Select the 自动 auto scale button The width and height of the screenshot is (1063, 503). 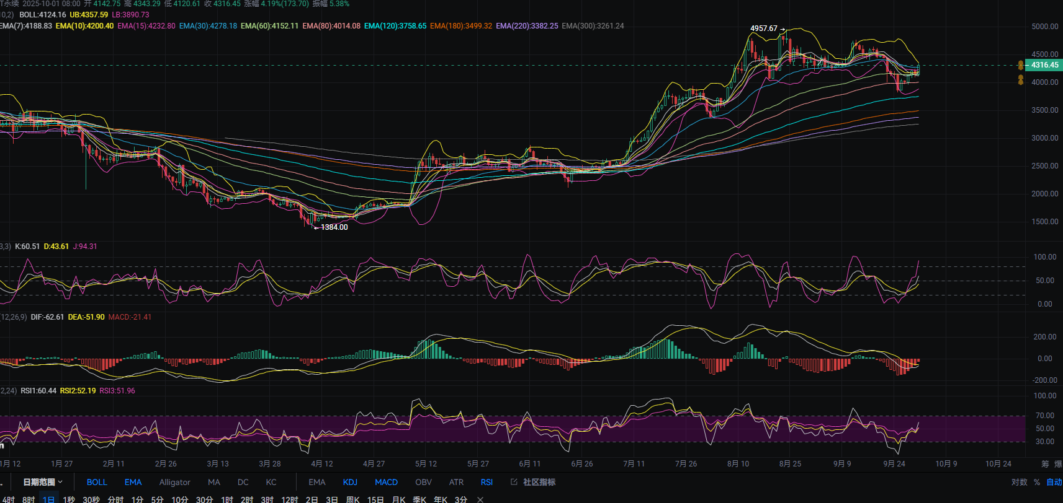[1054, 482]
